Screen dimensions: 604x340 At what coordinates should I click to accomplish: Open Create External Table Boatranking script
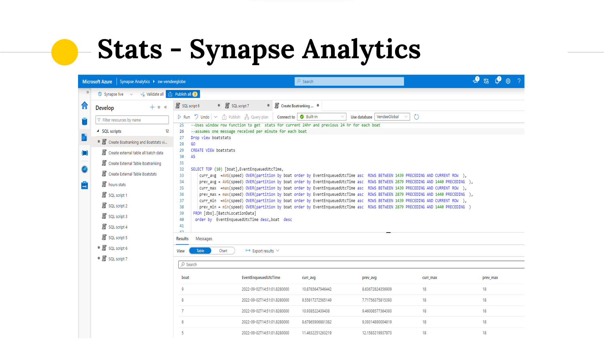(131, 163)
